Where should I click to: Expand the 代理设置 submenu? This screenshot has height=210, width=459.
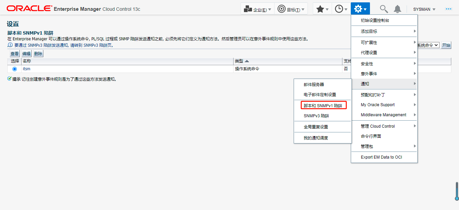384,53
